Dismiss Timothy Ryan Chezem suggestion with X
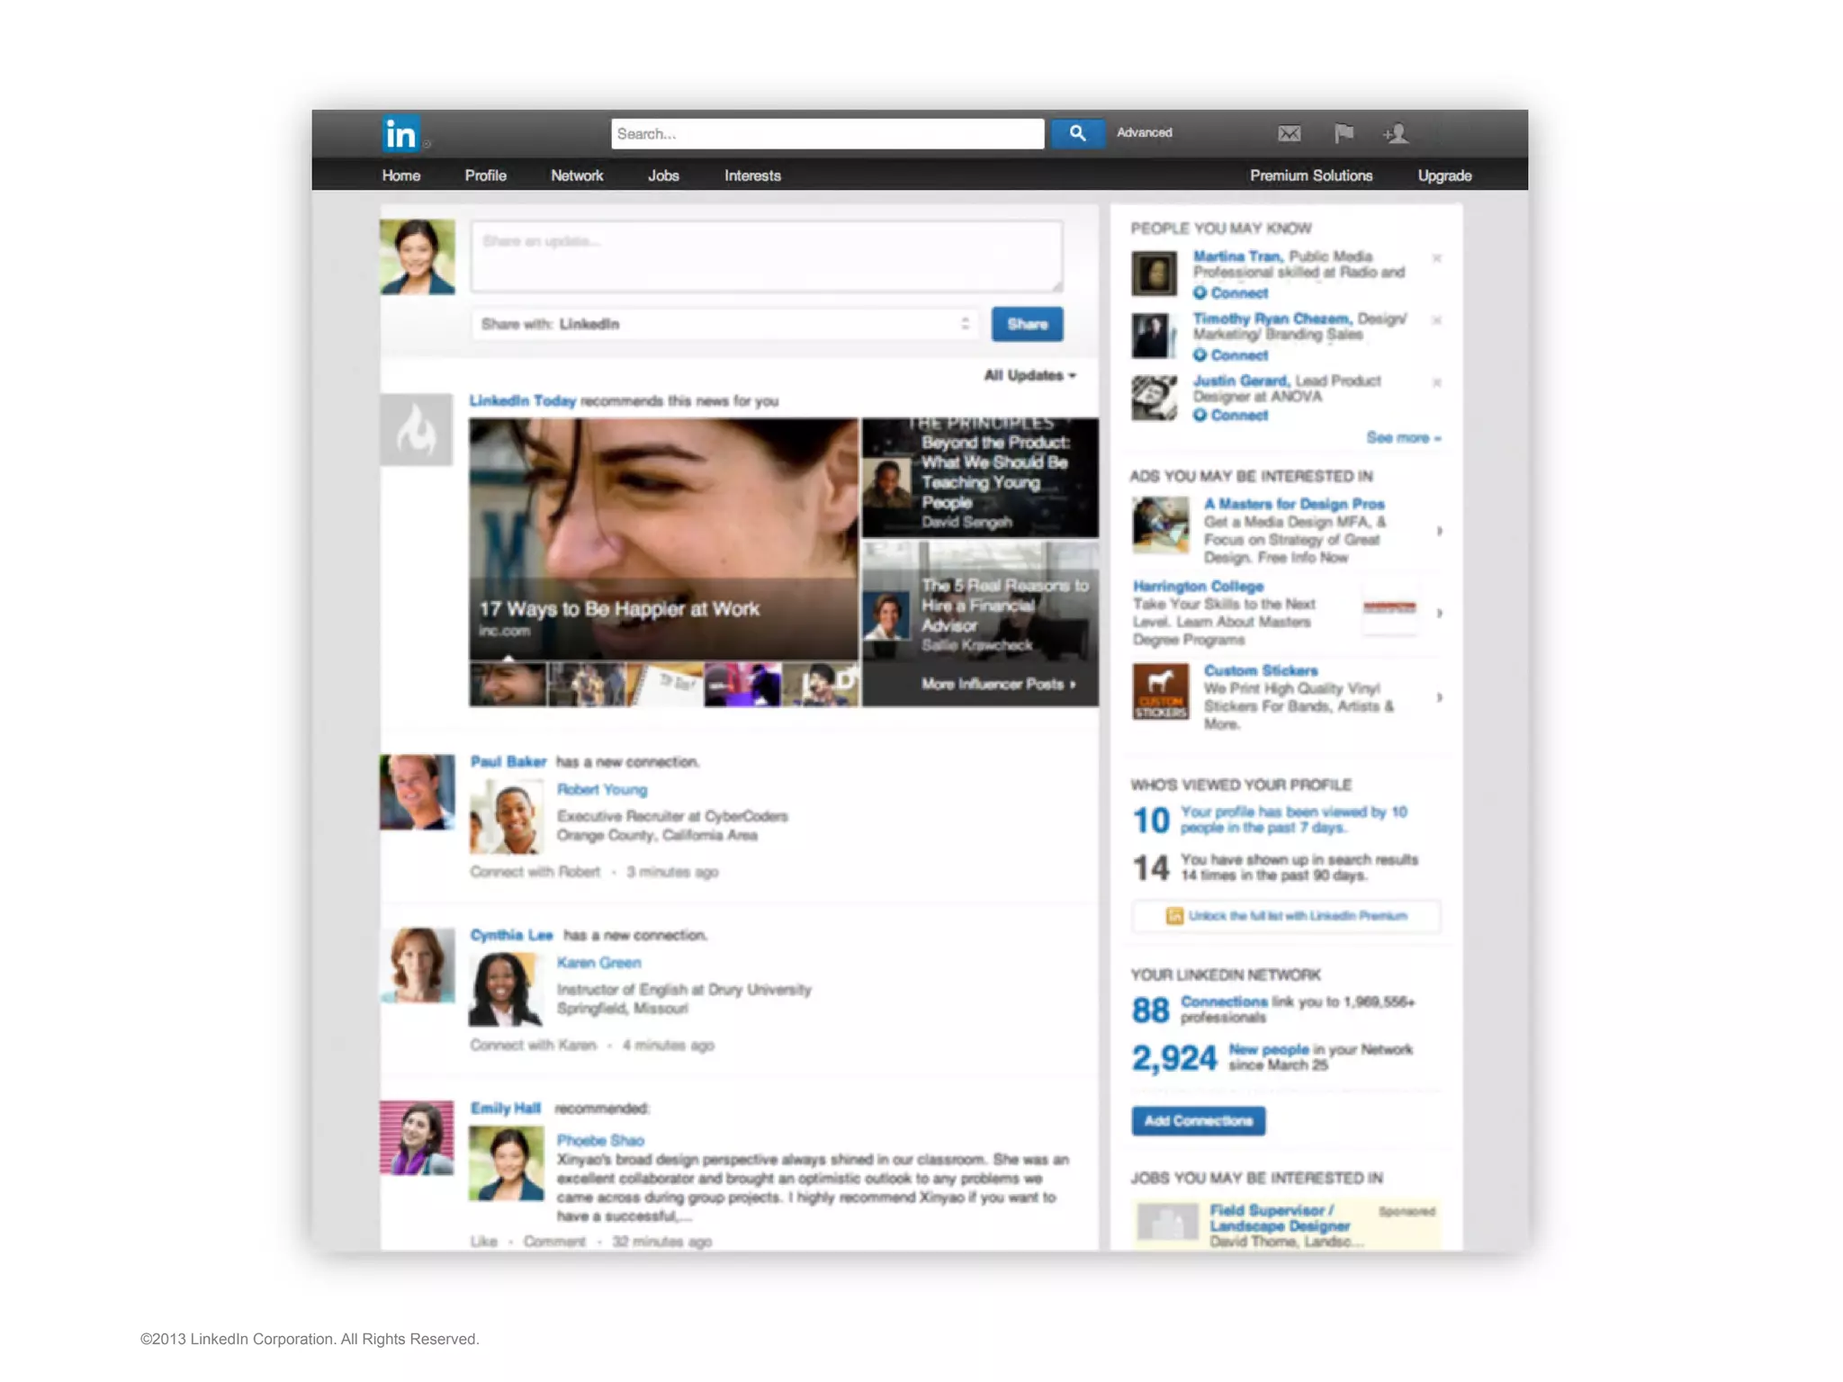This screenshot has width=1843, height=1382. 1436,320
